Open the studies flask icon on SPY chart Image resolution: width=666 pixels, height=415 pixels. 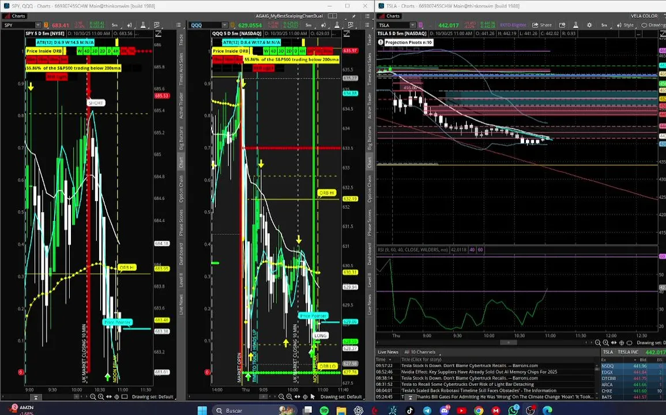coord(143,25)
